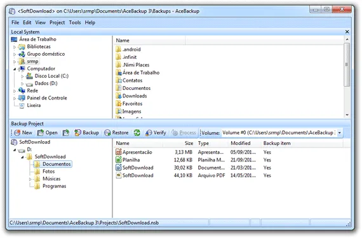Click the '3,13 MB' size value
This screenshot has width=362, height=238.
click(184, 152)
